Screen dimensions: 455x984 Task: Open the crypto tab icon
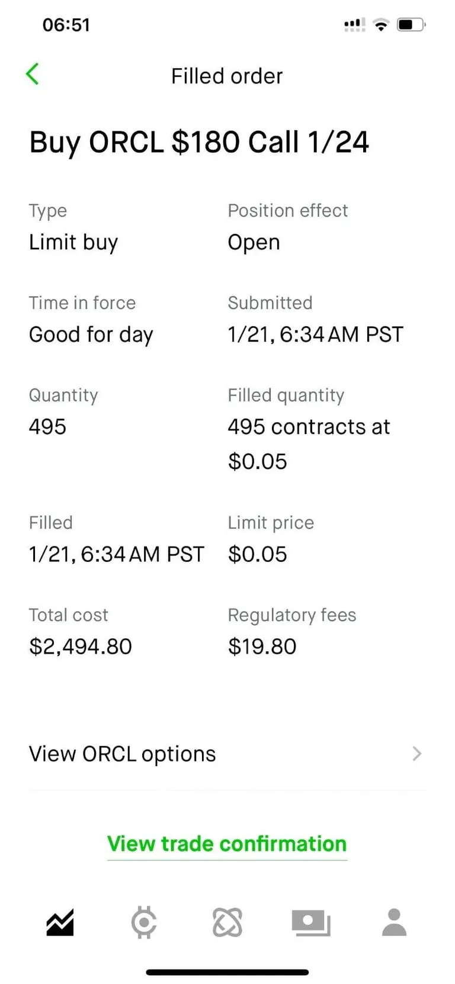143,922
